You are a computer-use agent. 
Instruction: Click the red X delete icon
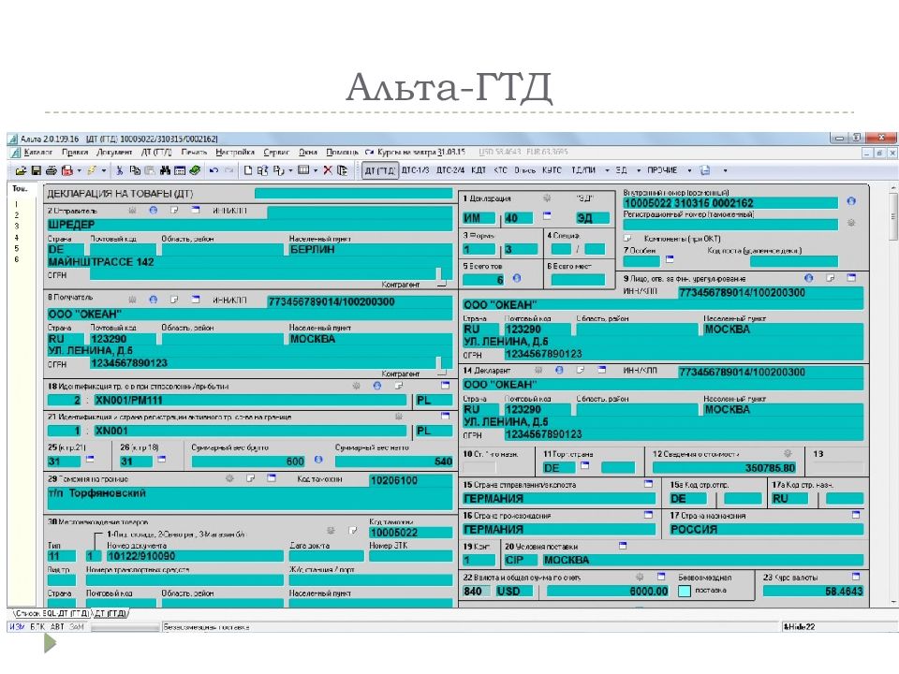tap(328, 170)
